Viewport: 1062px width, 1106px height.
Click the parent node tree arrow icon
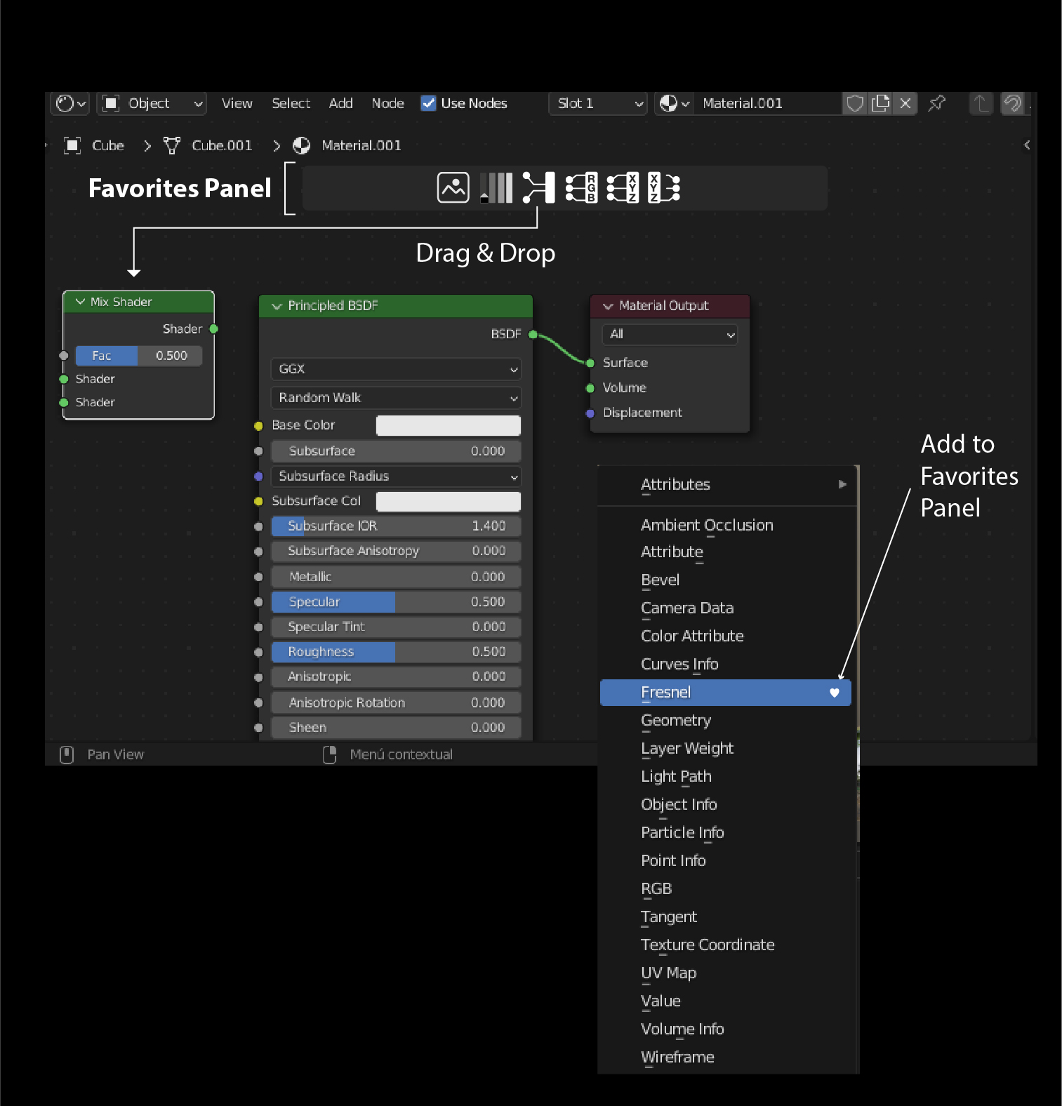(980, 104)
